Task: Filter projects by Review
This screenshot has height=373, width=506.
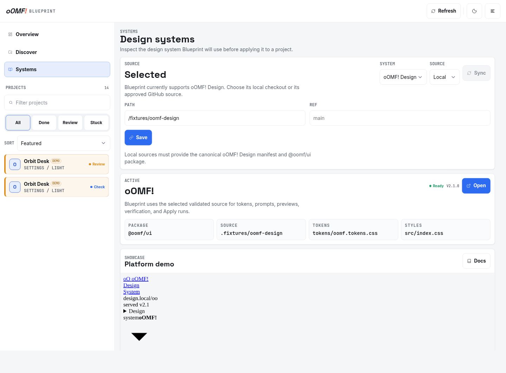Action: coord(70,123)
